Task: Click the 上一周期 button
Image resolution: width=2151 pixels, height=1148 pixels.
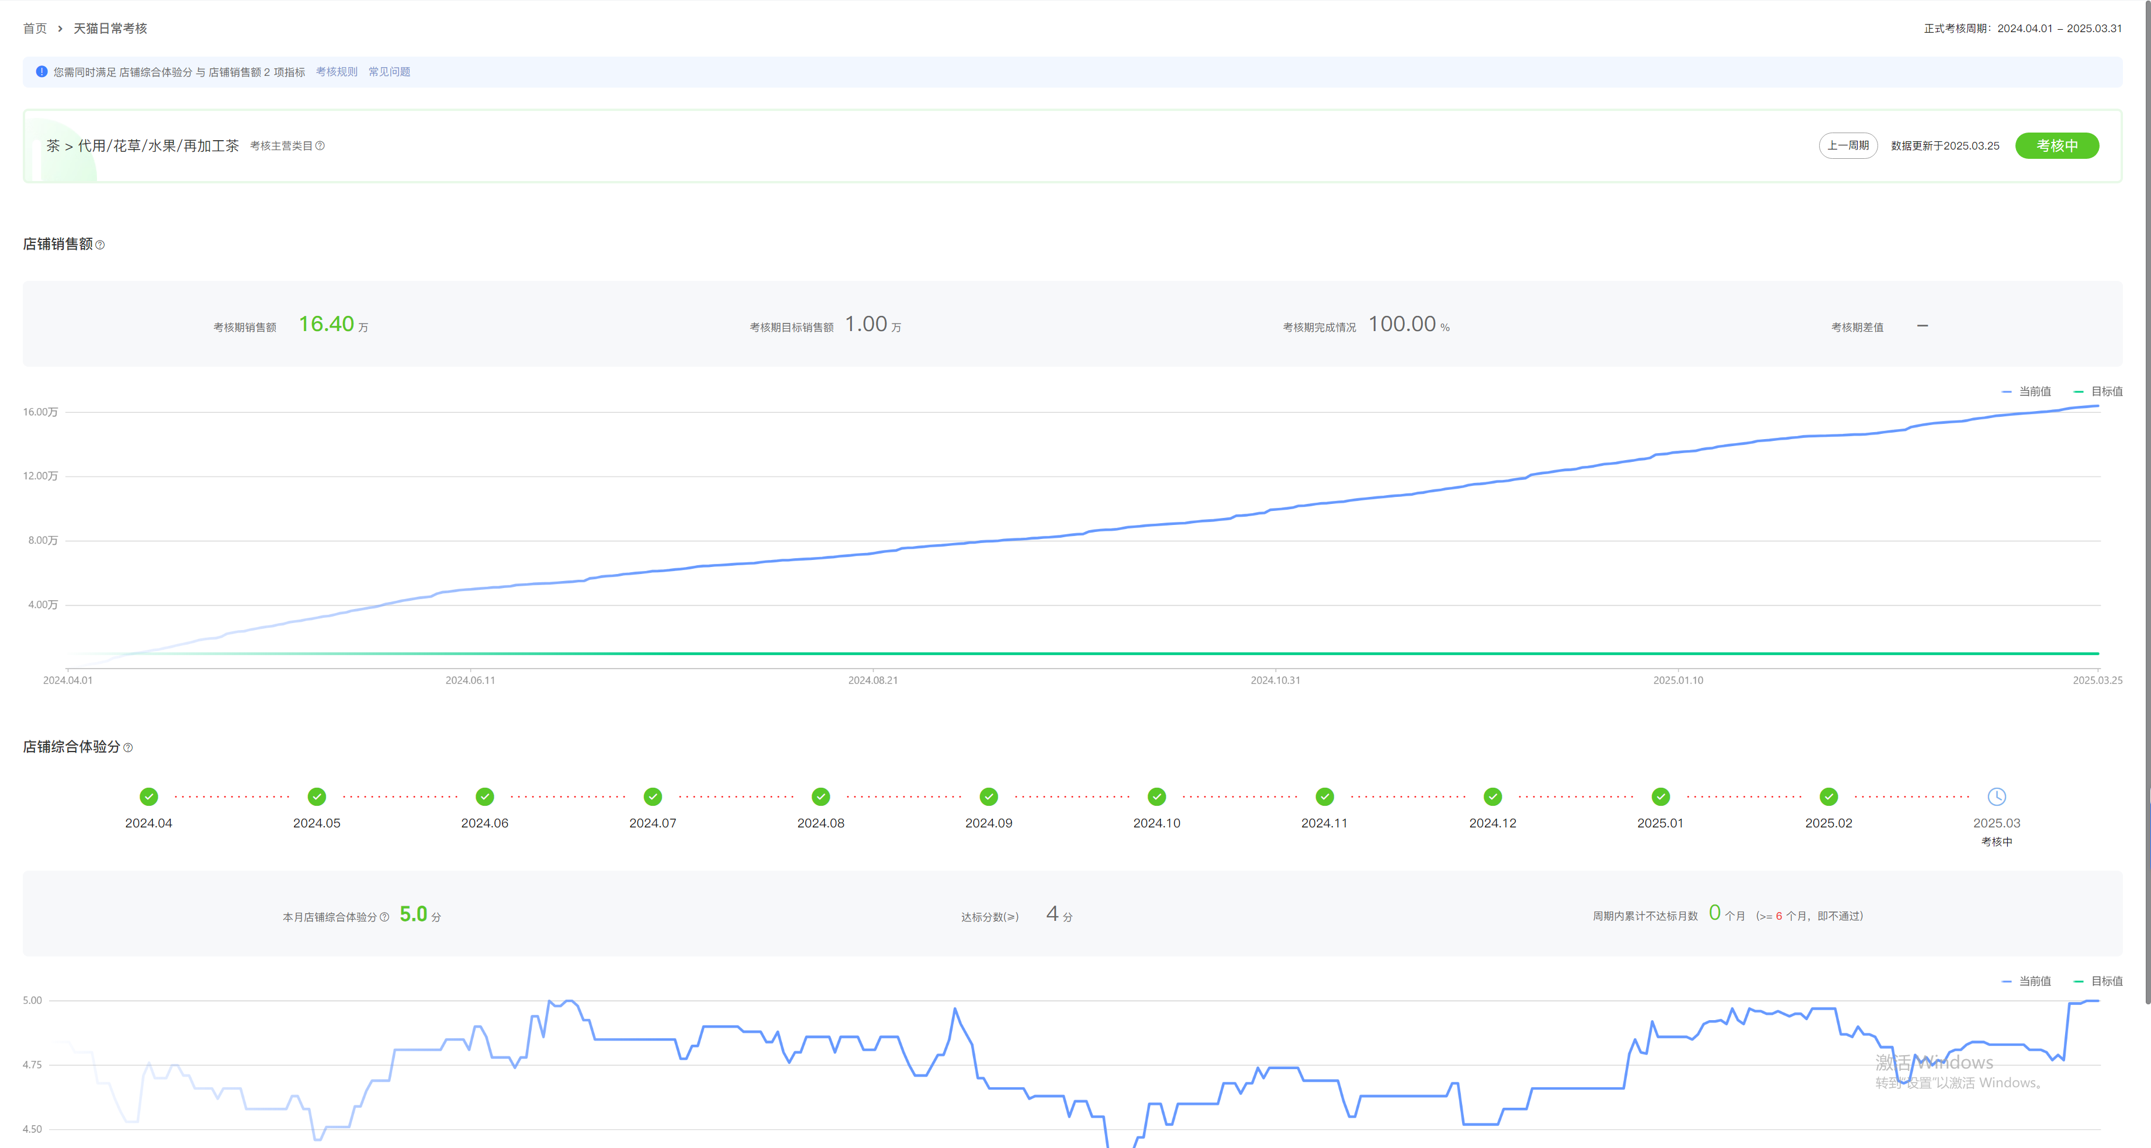Action: (1848, 145)
